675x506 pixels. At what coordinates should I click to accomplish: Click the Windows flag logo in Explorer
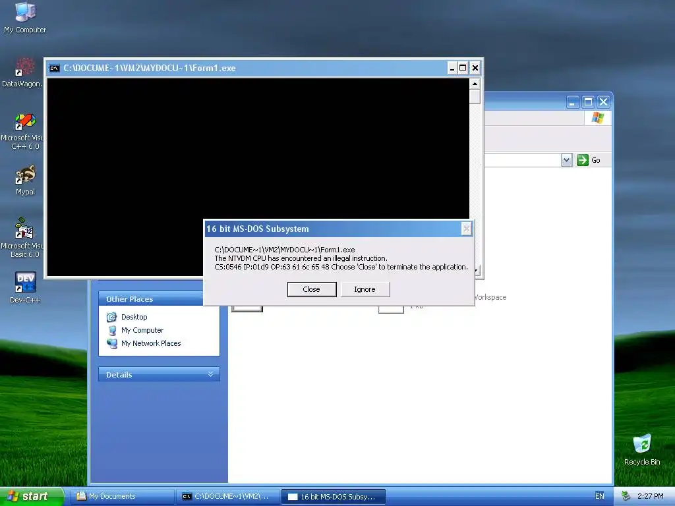tap(597, 117)
